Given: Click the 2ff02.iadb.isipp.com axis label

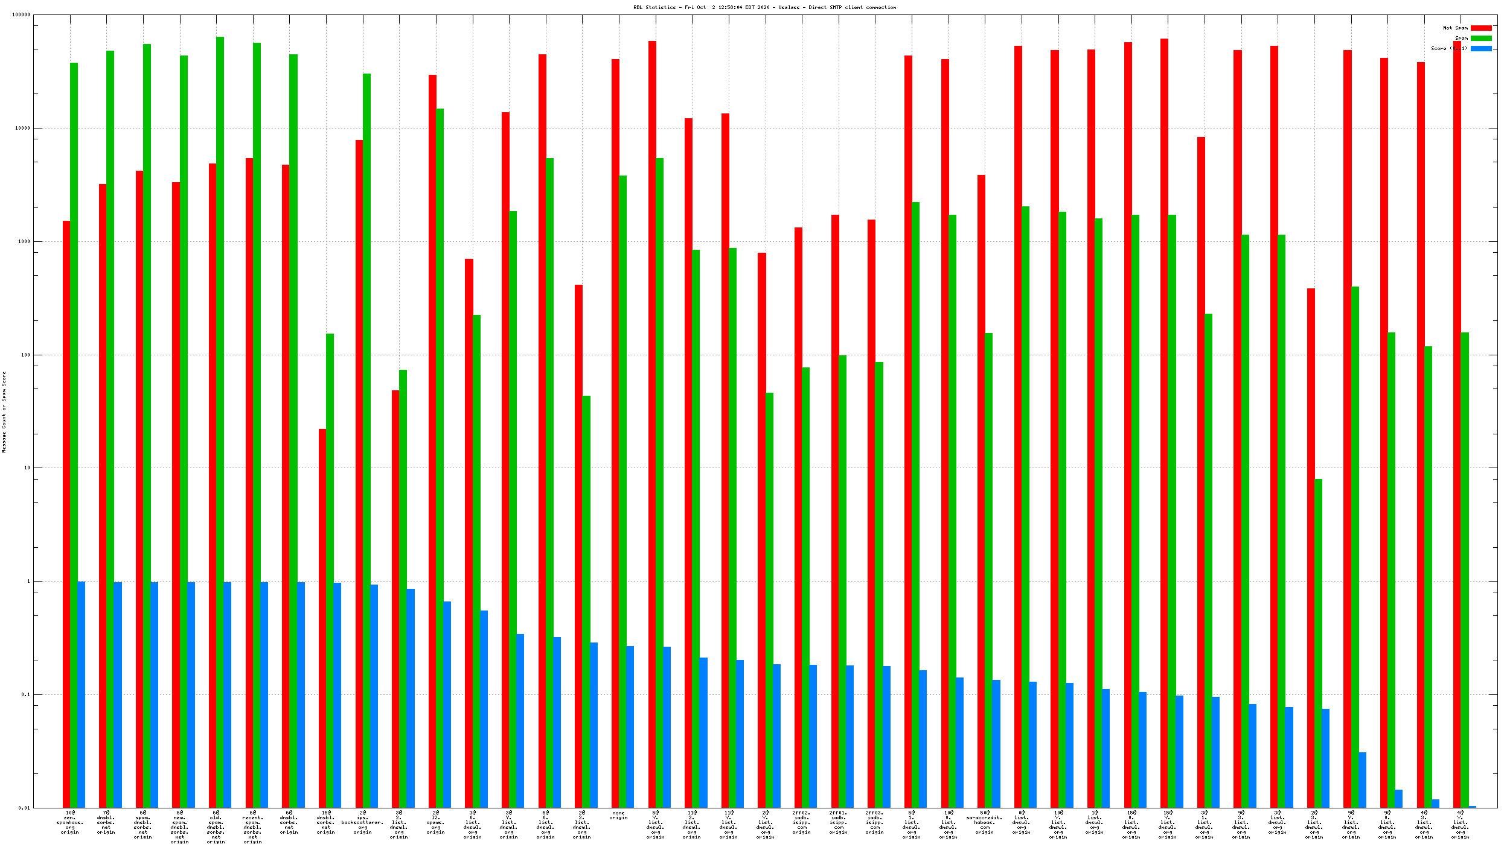Looking at the screenshot, I should 801,823.
